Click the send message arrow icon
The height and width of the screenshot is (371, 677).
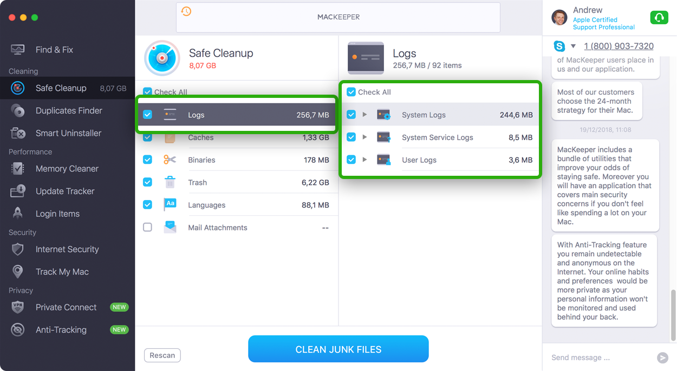(662, 357)
